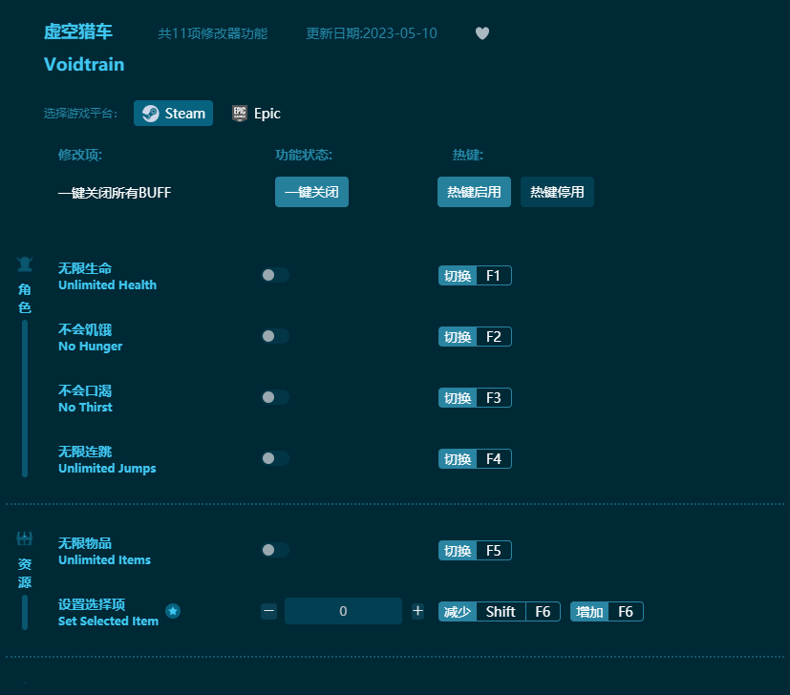Turn on the No Hunger switch
Image resolution: width=790 pixels, height=695 pixels.
274,336
